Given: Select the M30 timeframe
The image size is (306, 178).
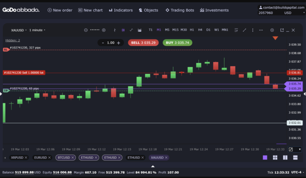Looking at the screenshot, I should 184,30.
